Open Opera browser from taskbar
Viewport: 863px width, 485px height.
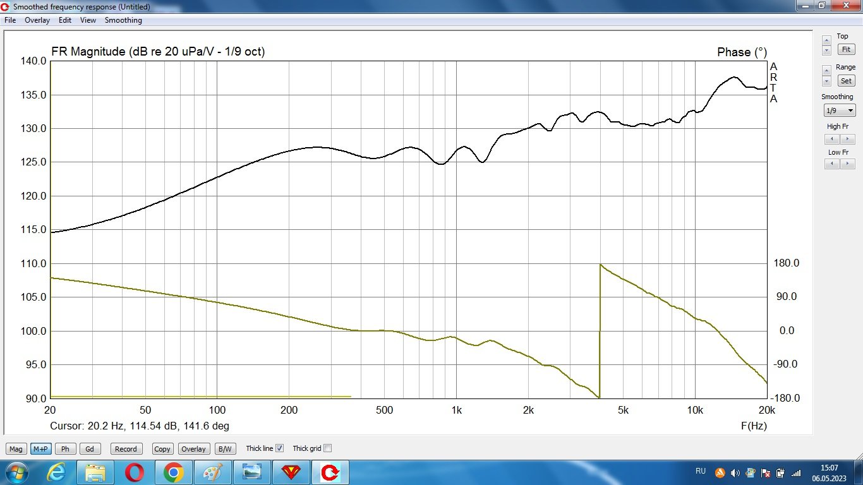coord(135,472)
